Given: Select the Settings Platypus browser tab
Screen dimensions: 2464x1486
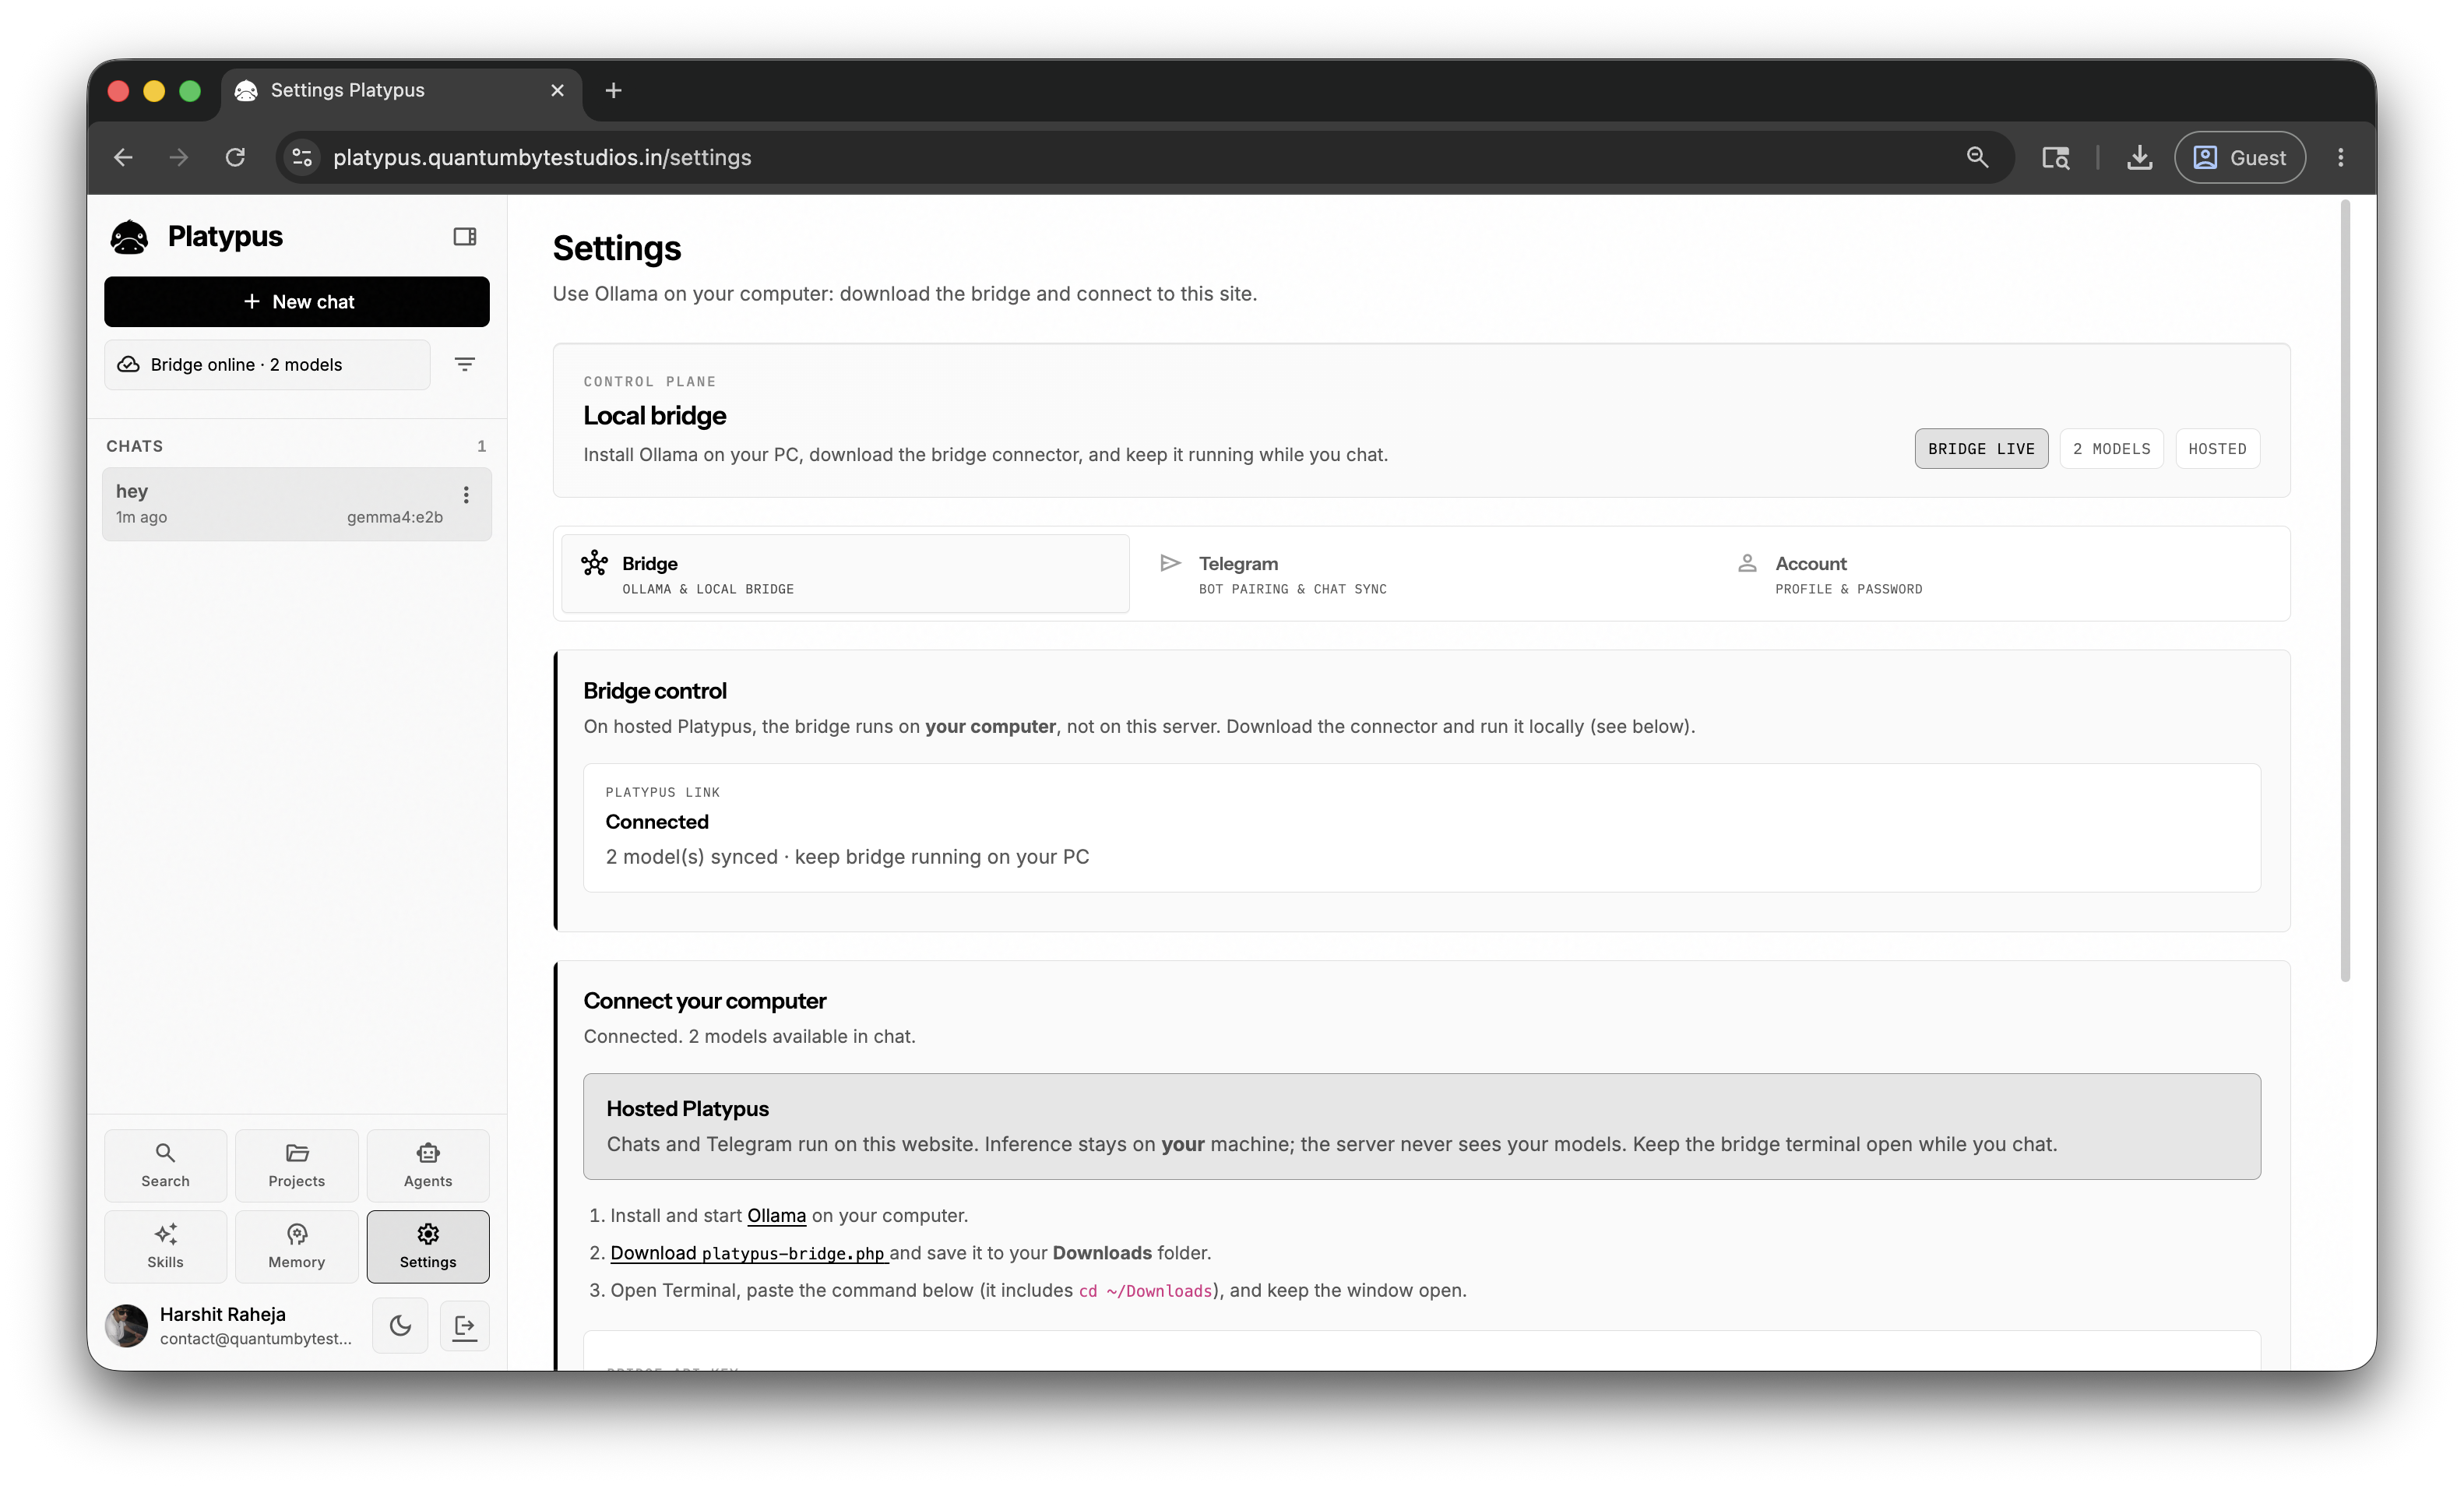Looking at the screenshot, I should pyautogui.click(x=401, y=90).
